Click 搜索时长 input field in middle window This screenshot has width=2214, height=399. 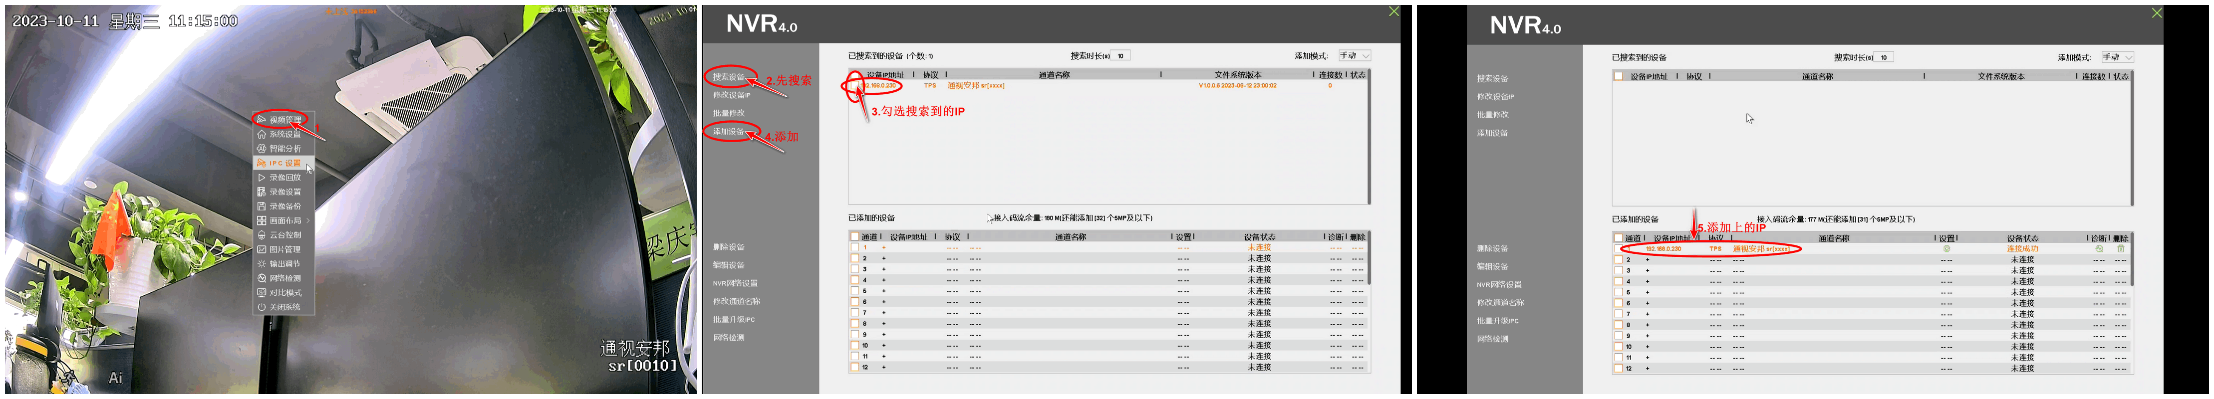[x=1121, y=56]
